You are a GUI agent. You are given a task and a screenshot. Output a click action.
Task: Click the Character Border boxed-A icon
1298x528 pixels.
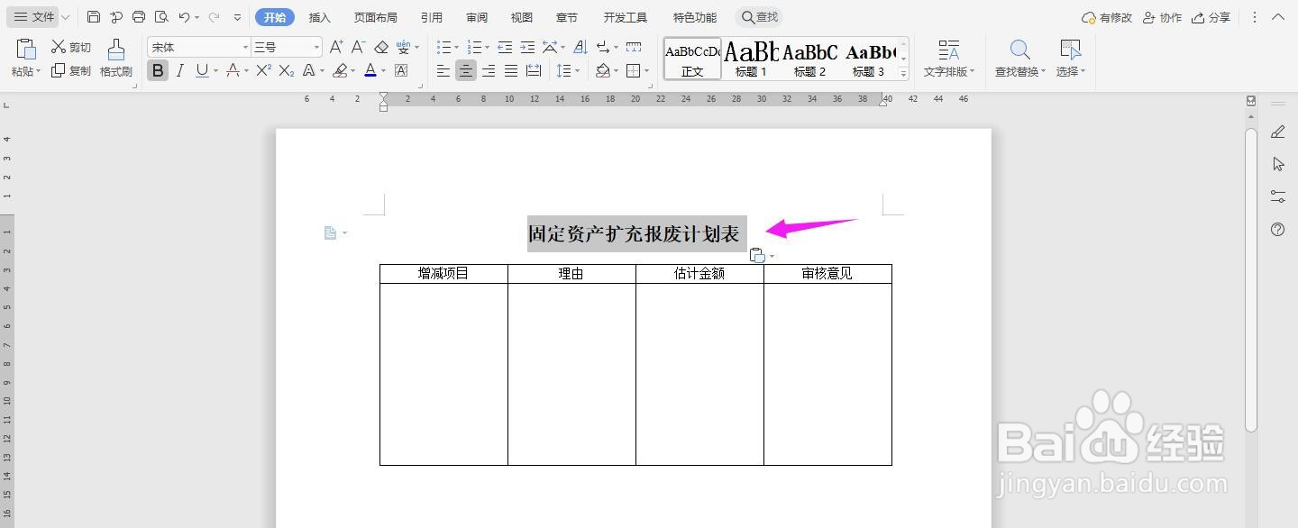coord(401,70)
